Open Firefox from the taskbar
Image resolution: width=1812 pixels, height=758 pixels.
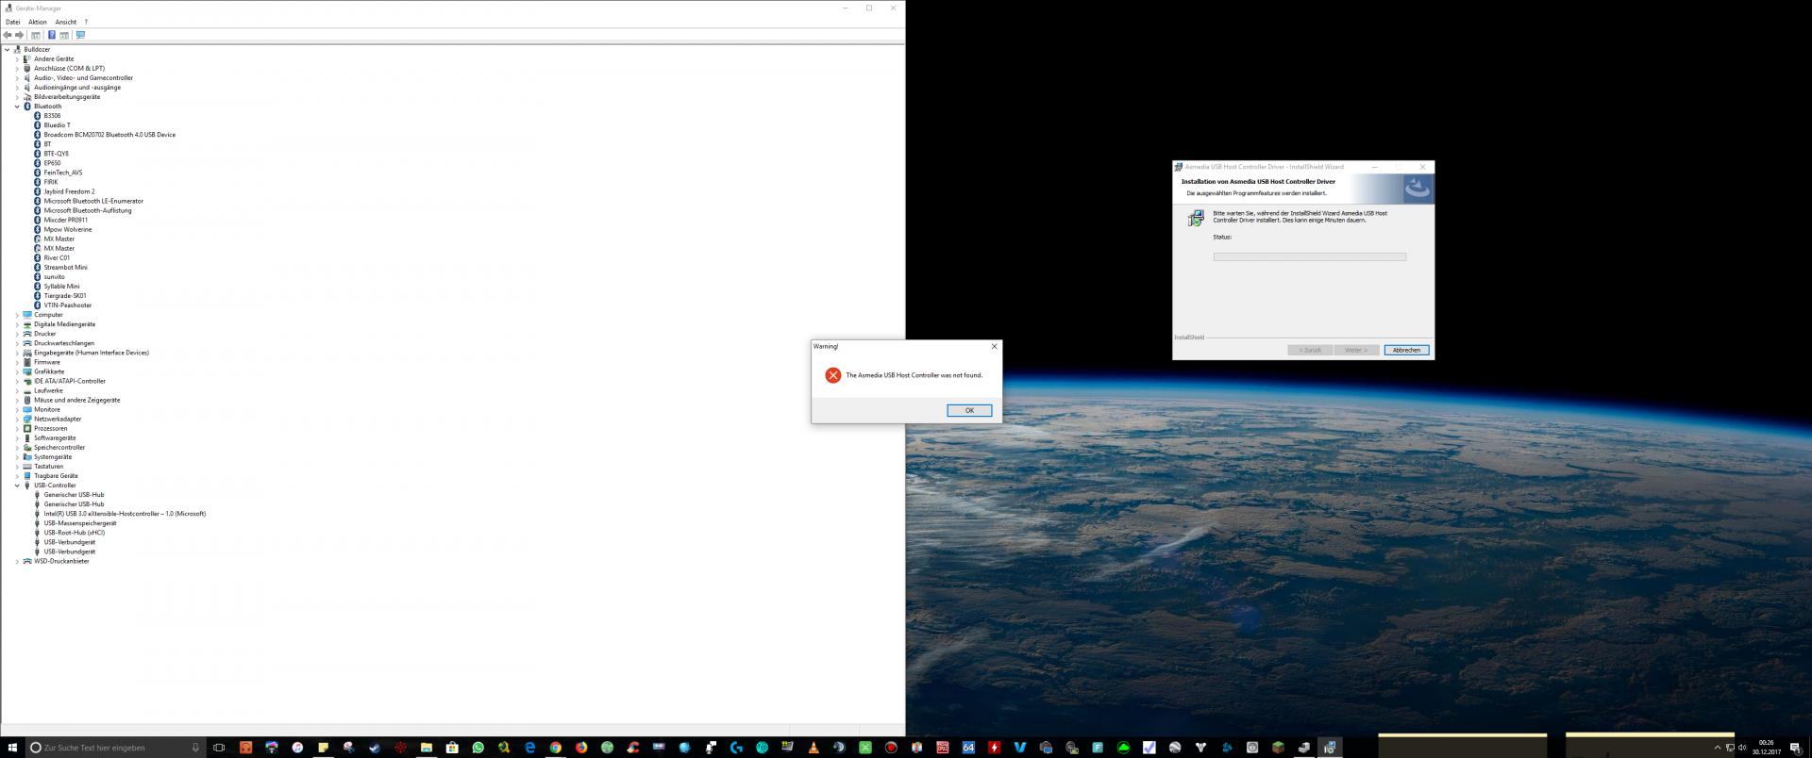[581, 748]
